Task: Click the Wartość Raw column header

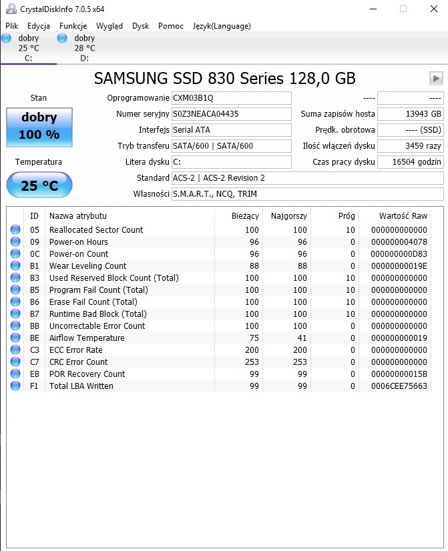Action: [x=395, y=215]
